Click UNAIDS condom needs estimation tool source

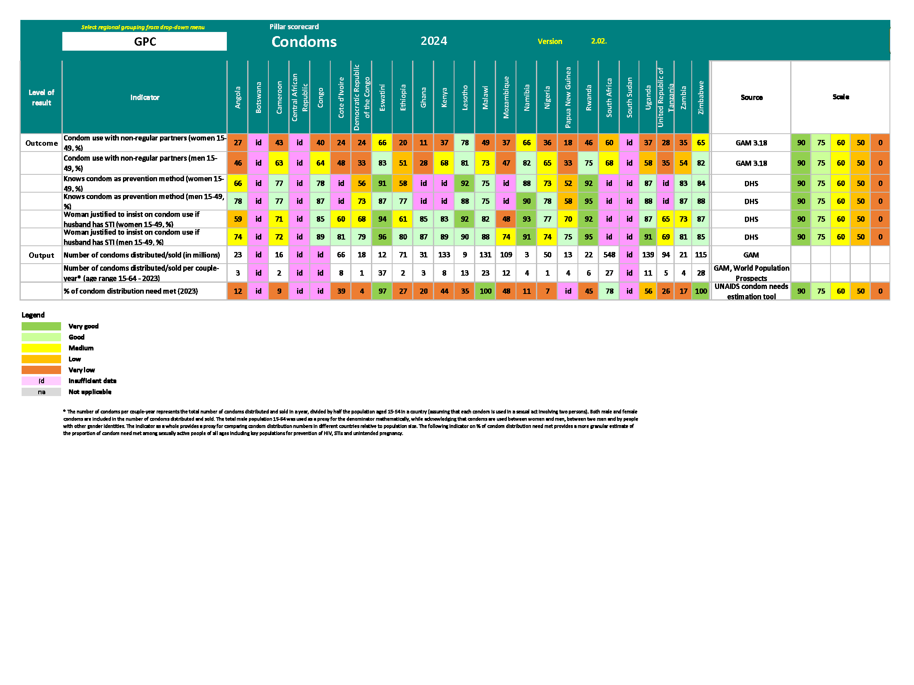coord(751,291)
